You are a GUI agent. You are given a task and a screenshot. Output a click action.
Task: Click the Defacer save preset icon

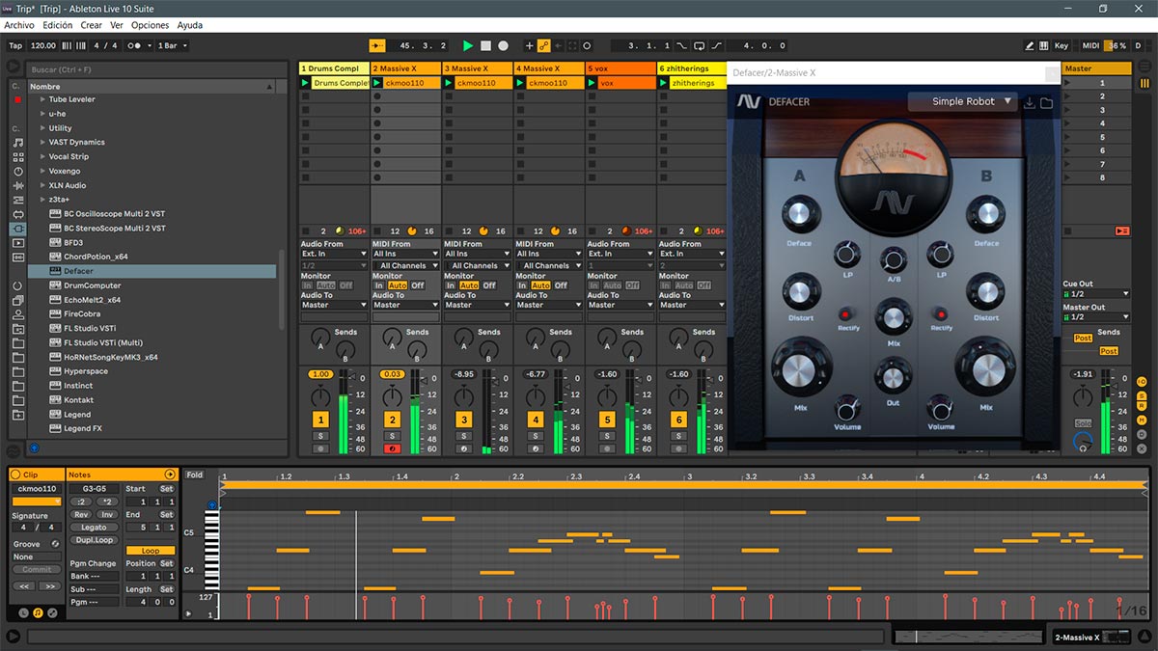pyautogui.click(x=1029, y=102)
